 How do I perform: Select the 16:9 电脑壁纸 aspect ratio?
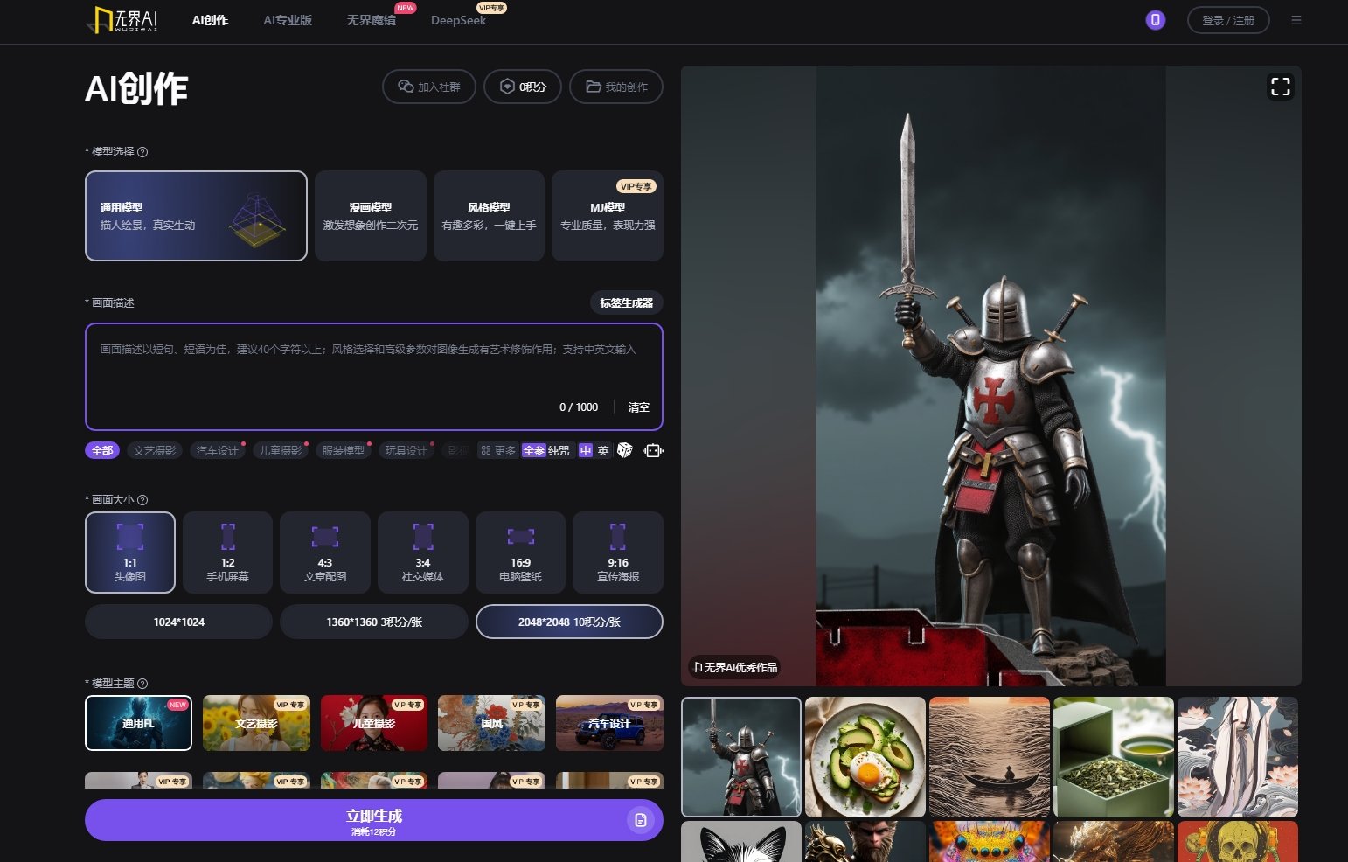pos(520,553)
